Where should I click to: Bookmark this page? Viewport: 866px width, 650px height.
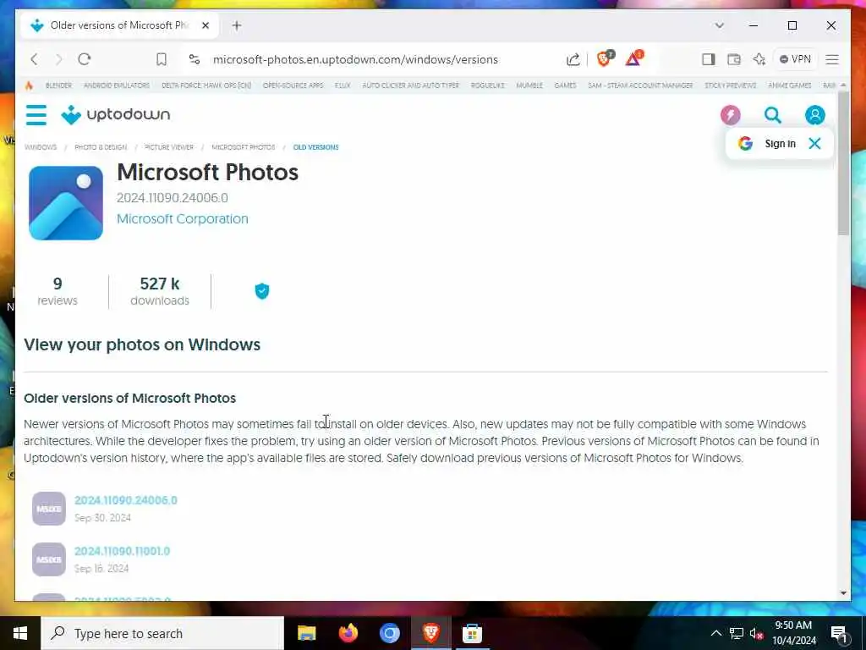click(162, 59)
